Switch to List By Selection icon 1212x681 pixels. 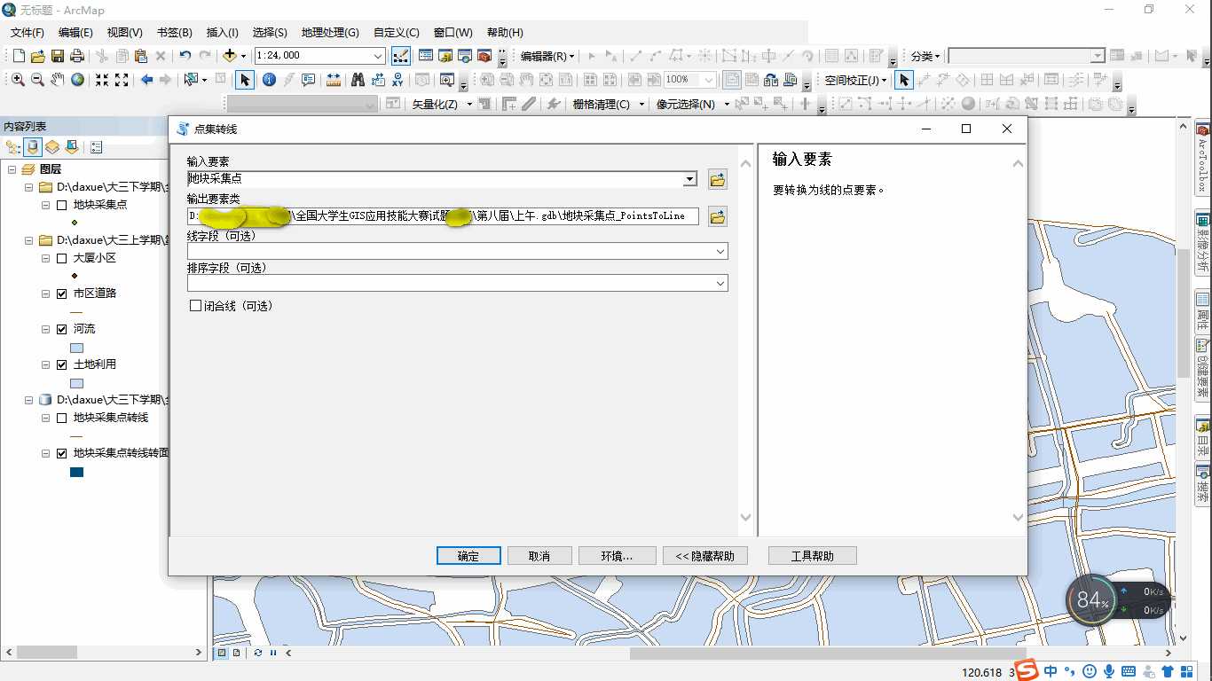click(x=72, y=147)
